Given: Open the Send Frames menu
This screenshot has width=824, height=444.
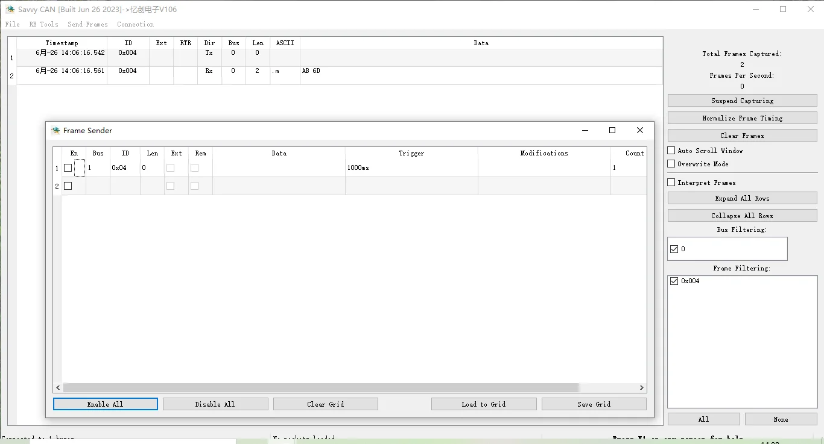Looking at the screenshot, I should [87, 24].
